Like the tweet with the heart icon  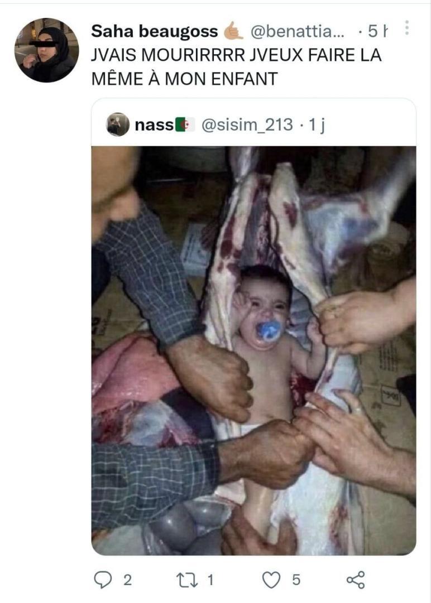[271, 580]
